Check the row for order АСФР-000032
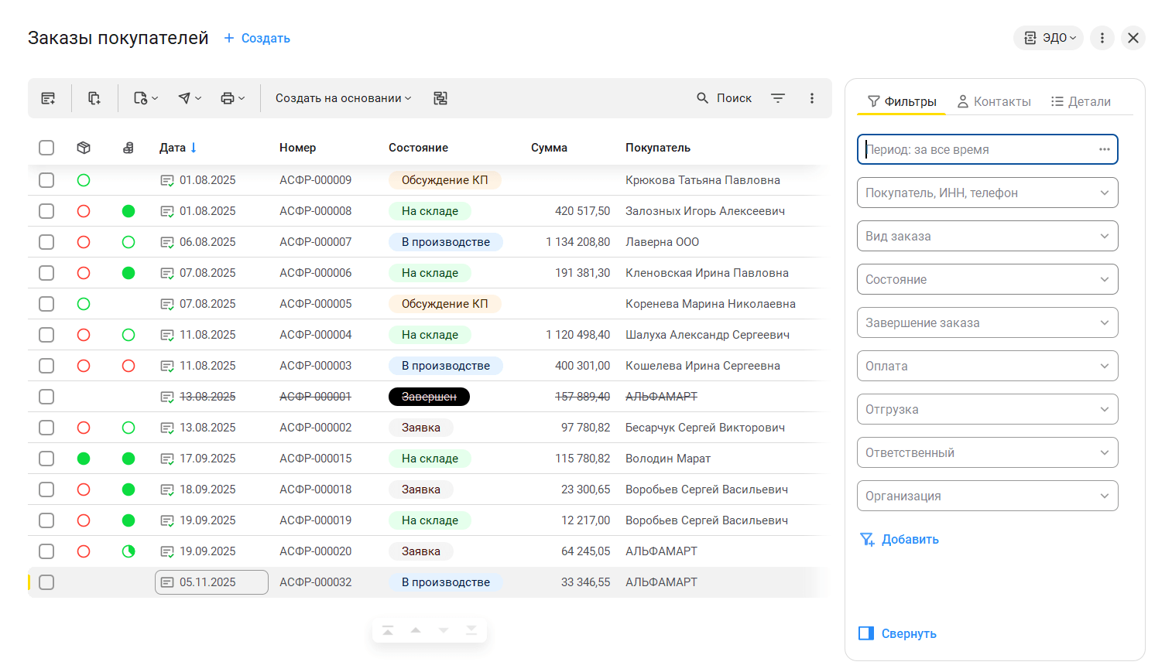 [x=46, y=582]
